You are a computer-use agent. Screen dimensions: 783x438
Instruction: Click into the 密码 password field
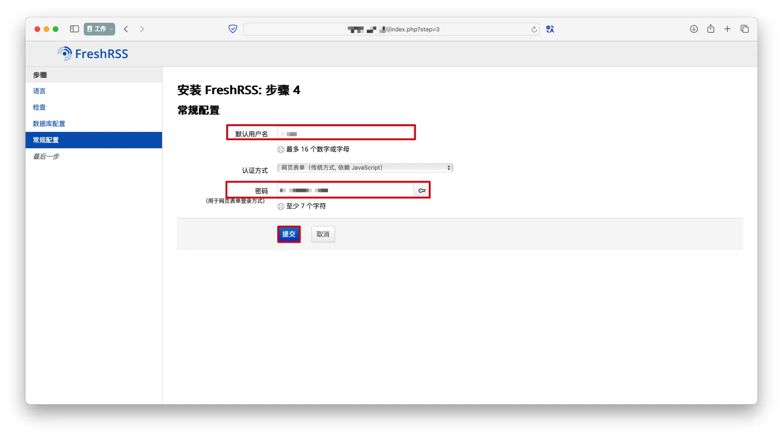tap(345, 191)
